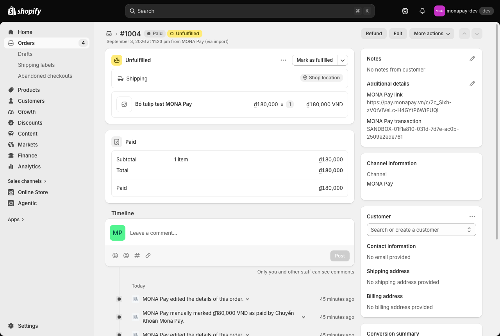This screenshot has width=500, height=336.
Task: Click the Bó tulip product image placeholder
Action: pos(124,104)
